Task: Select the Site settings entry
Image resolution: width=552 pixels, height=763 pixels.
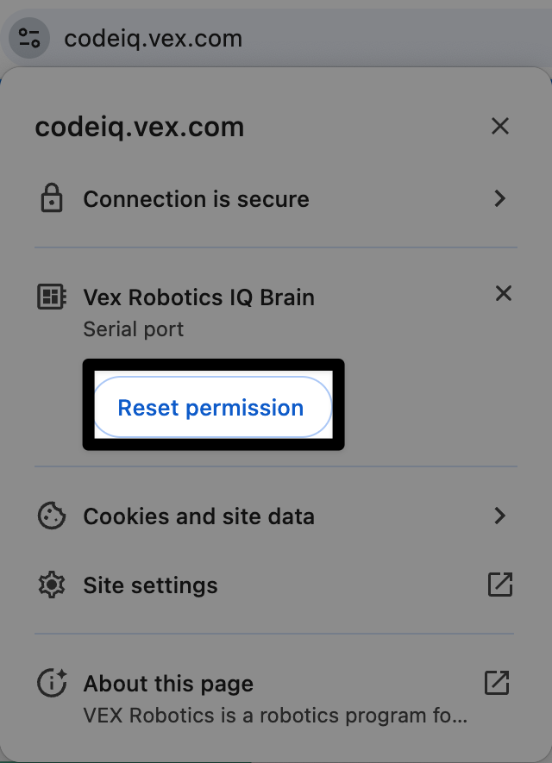Action: coord(150,585)
